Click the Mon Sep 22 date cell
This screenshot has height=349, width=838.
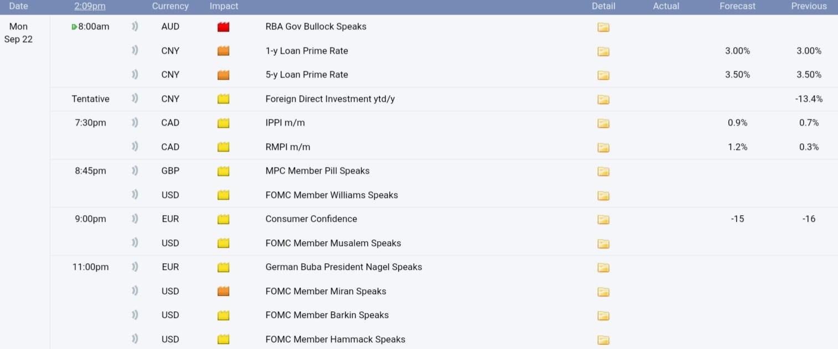click(18, 33)
